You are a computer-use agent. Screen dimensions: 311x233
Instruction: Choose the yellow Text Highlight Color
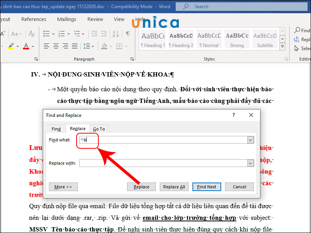coord(11,46)
